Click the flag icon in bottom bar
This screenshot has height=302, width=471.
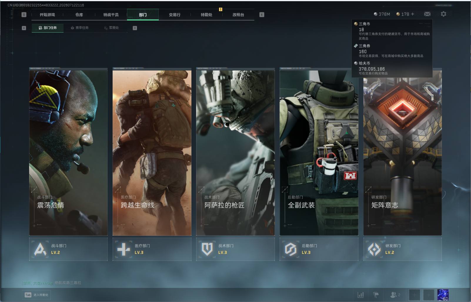coord(376,295)
